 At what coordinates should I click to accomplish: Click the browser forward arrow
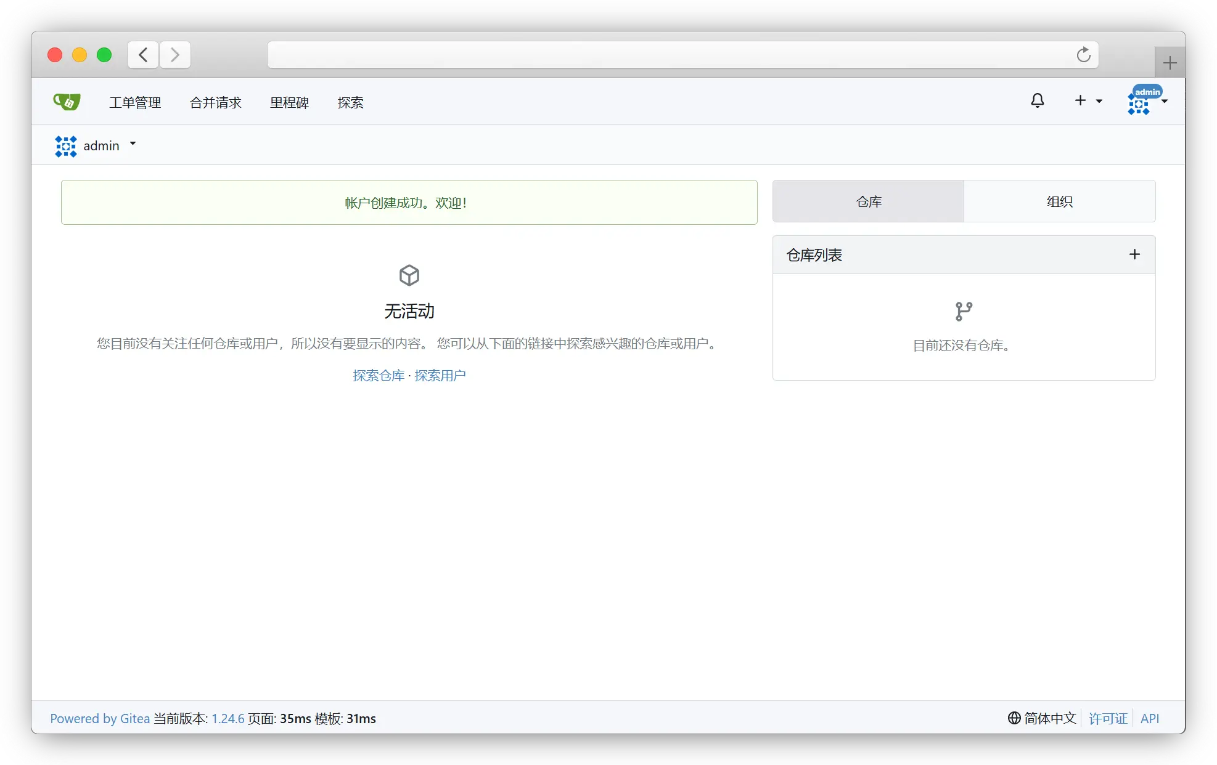point(175,55)
